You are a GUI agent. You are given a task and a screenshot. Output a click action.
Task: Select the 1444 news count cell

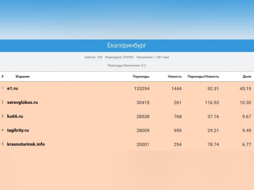coord(176,89)
